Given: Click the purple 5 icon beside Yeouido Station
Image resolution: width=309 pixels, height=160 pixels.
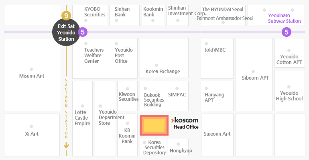Looking at the screenshot, I should 83,32.
